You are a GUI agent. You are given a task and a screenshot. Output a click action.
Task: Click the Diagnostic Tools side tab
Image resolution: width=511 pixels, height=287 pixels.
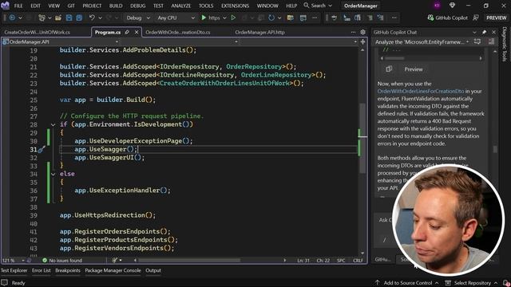(504, 45)
